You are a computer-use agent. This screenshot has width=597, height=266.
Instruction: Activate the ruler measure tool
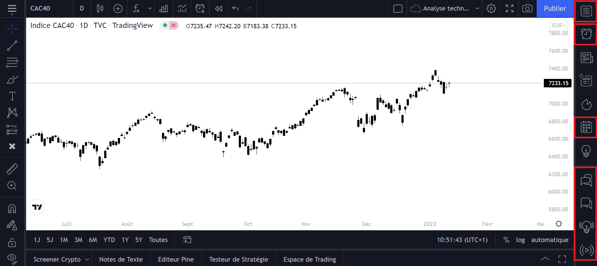tap(12, 169)
